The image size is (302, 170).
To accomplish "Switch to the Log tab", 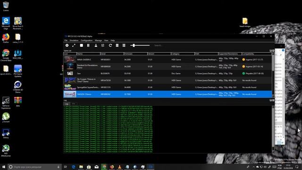I will click(x=67, y=104).
